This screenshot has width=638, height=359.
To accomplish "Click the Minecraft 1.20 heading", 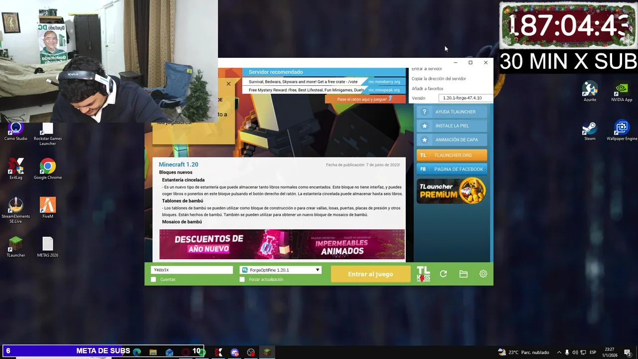I will 178,165.
